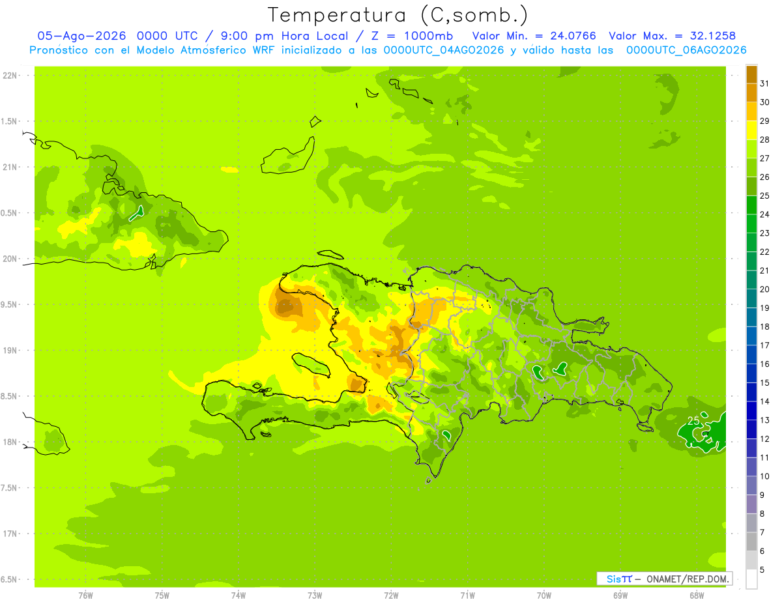Pick the lime swatch between 27 and 28
Viewport: 782px width, 604px height.
pyautogui.click(x=751, y=149)
